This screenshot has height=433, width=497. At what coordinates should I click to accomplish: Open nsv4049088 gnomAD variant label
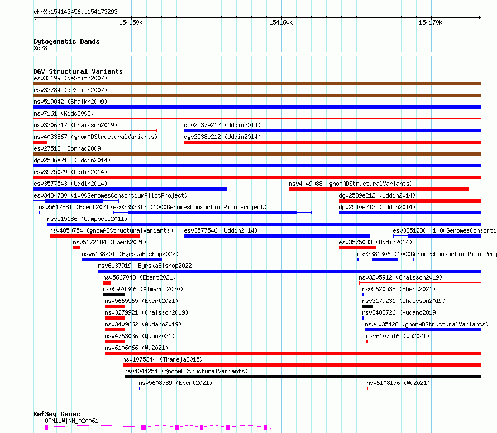point(351,184)
